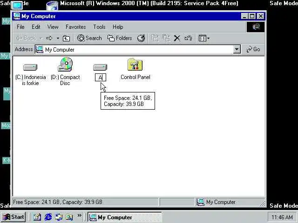Click the magnifier Quick Launch icon

(x=69, y=217)
